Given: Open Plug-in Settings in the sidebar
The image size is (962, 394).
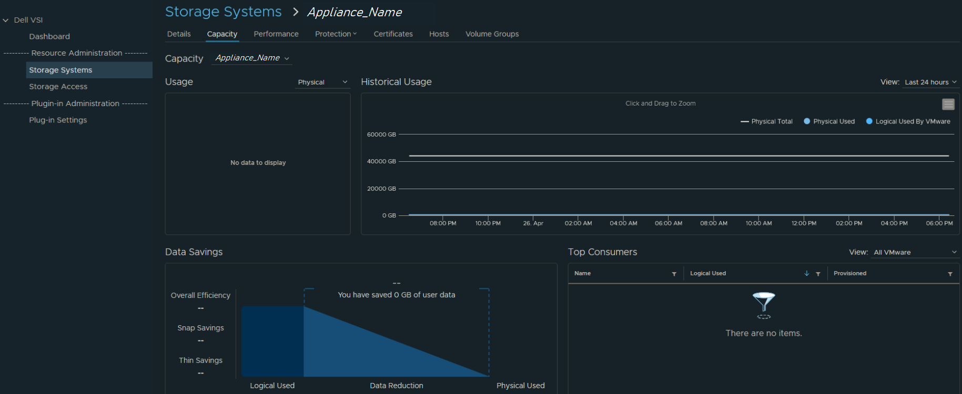Looking at the screenshot, I should pyautogui.click(x=58, y=120).
